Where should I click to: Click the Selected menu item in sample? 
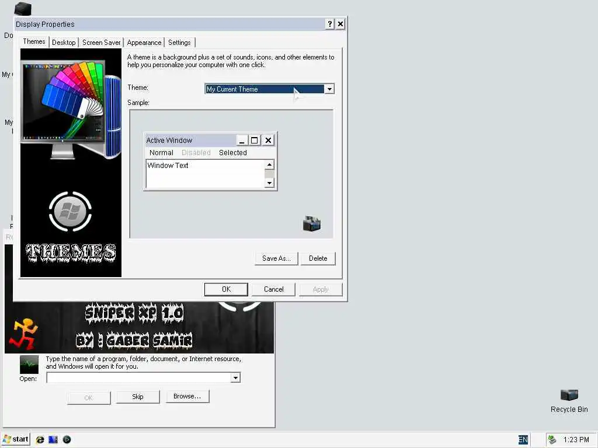point(233,153)
